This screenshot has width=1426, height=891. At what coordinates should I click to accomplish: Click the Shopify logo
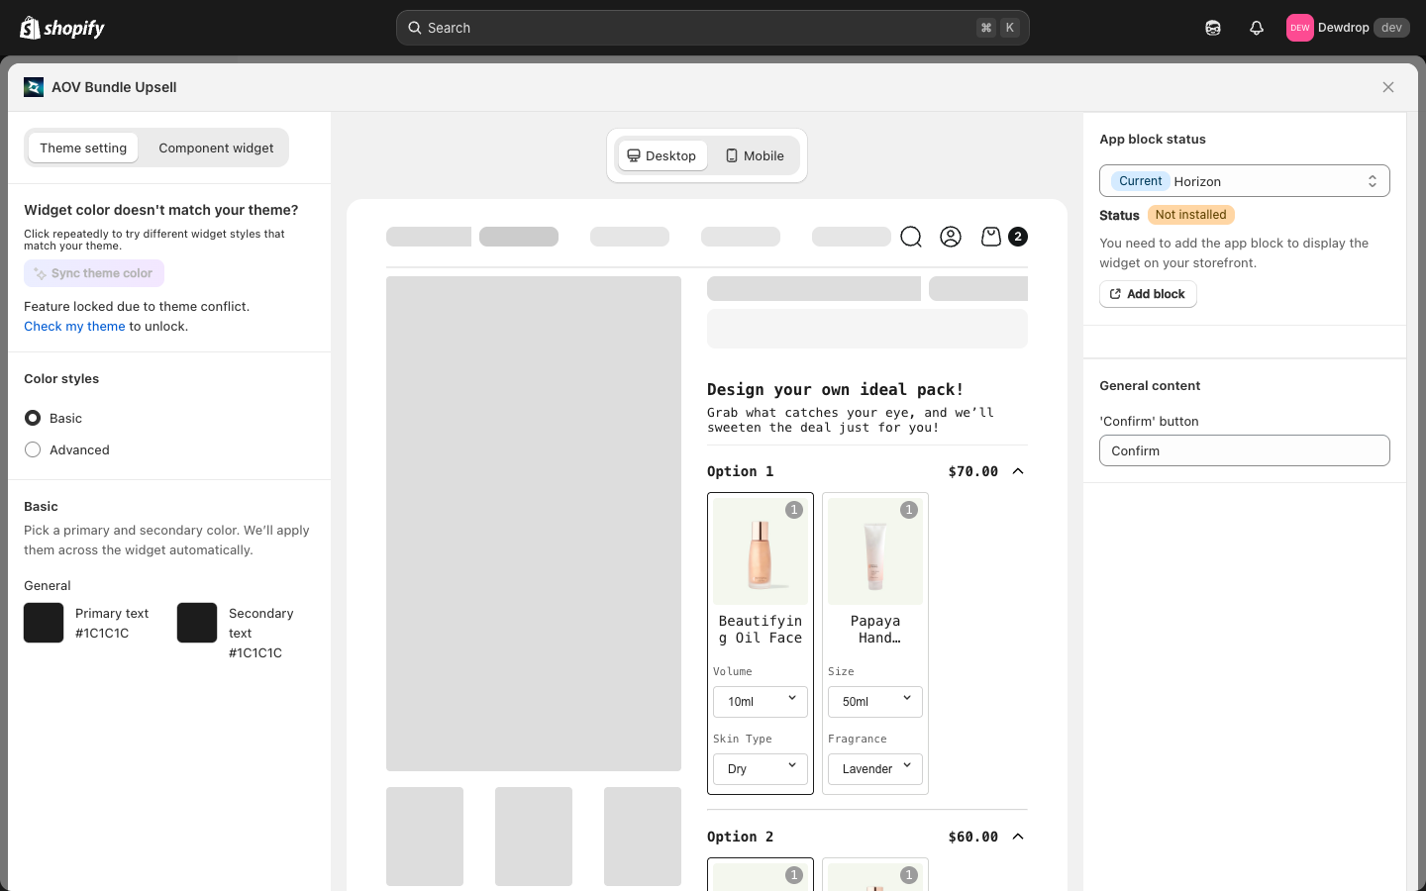(62, 28)
